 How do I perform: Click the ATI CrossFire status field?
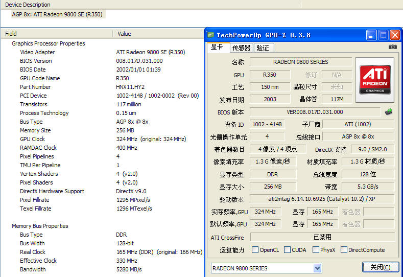pyautogui.click(x=322, y=237)
